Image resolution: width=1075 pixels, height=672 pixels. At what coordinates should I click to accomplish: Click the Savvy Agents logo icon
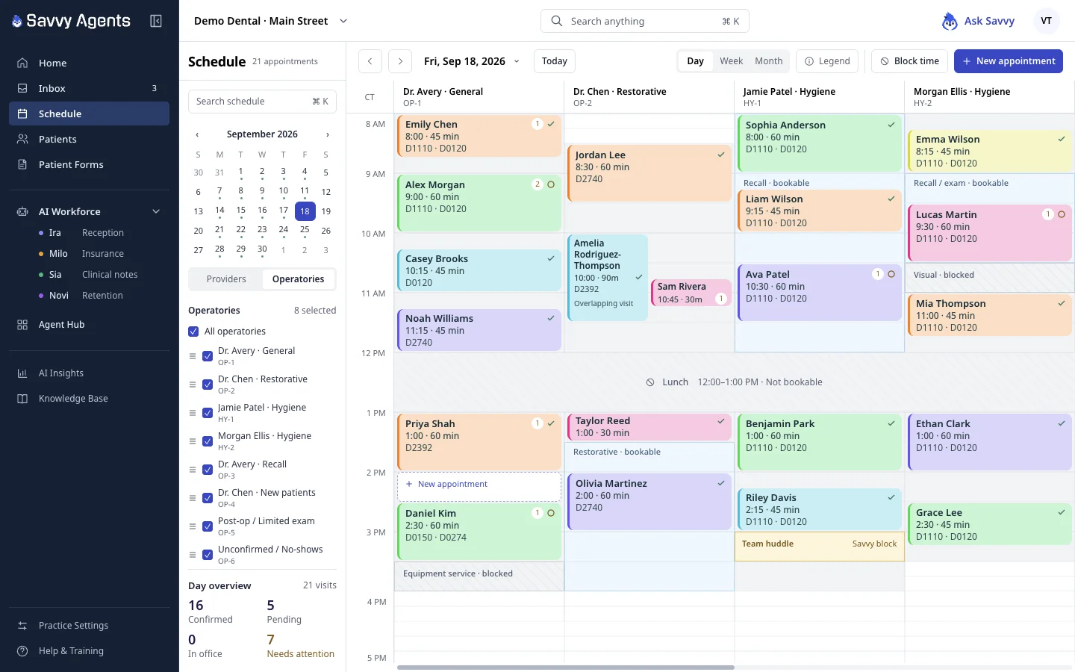click(x=17, y=22)
